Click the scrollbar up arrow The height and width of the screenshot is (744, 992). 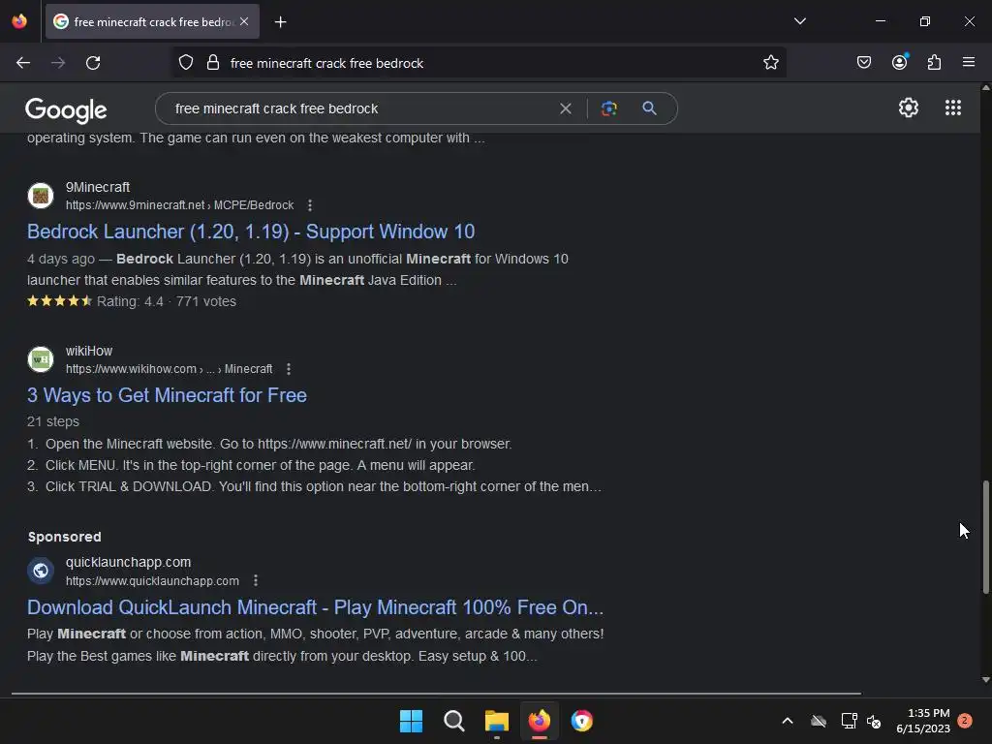(985, 88)
